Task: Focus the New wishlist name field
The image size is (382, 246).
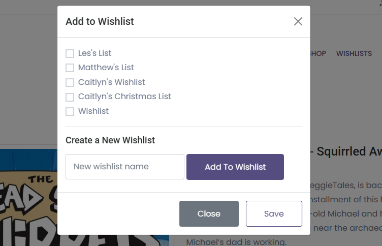Action: click(x=125, y=167)
